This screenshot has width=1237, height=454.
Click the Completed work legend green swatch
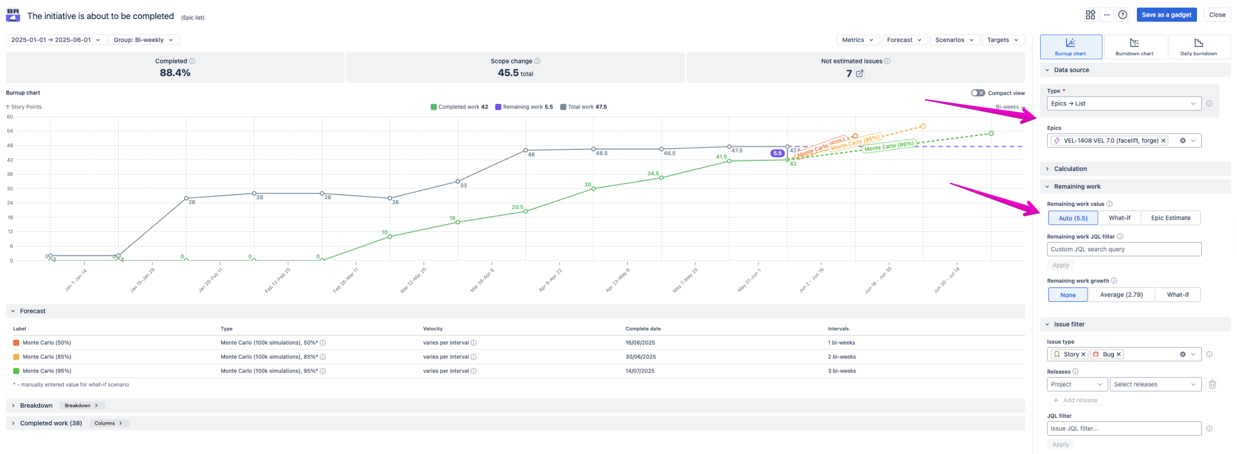(433, 107)
